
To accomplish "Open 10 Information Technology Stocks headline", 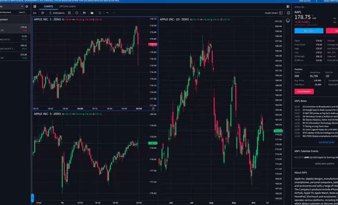I will (320, 123).
